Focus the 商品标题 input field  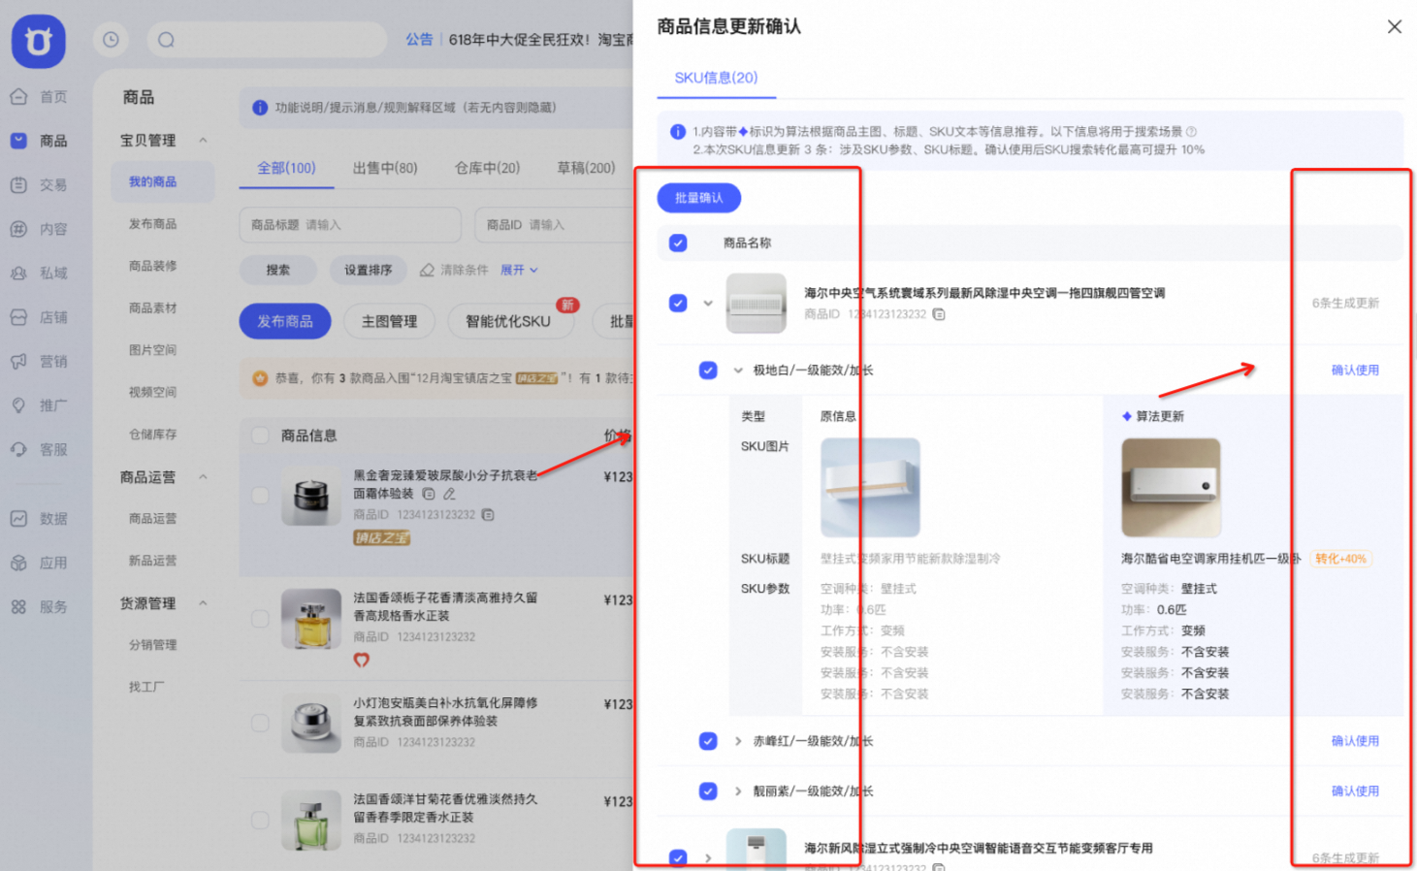coord(350,224)
